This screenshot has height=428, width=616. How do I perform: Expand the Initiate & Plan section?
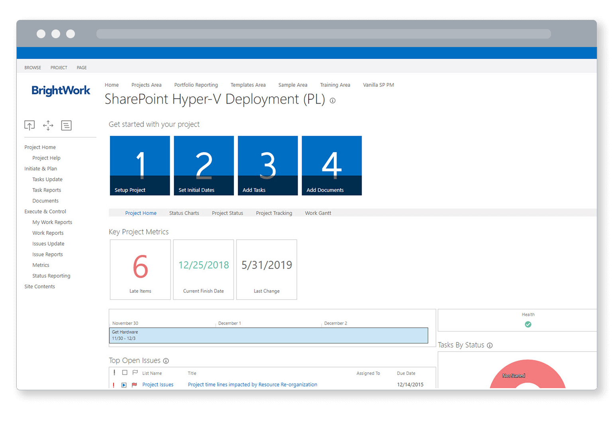pyautogui.click(x=40, y=168)
